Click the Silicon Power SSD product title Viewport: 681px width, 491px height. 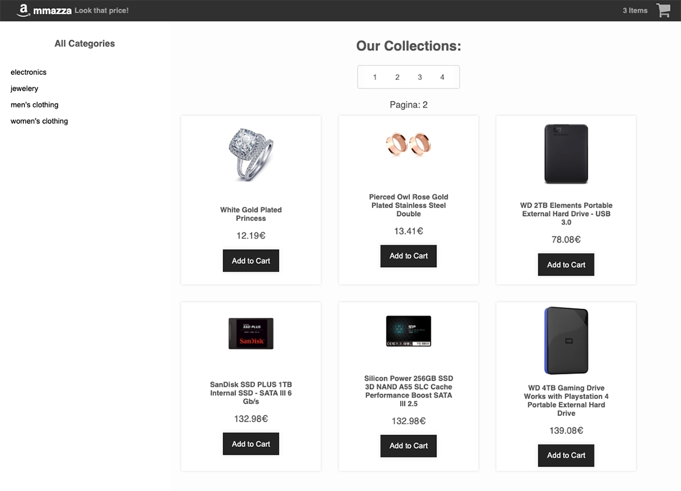[x=409, y=391]
